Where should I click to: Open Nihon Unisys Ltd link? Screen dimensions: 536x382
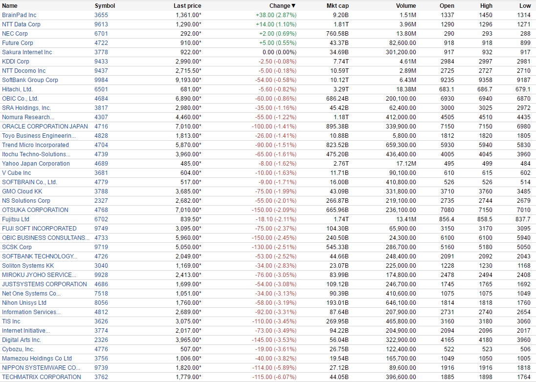click(x=24, y=303)
